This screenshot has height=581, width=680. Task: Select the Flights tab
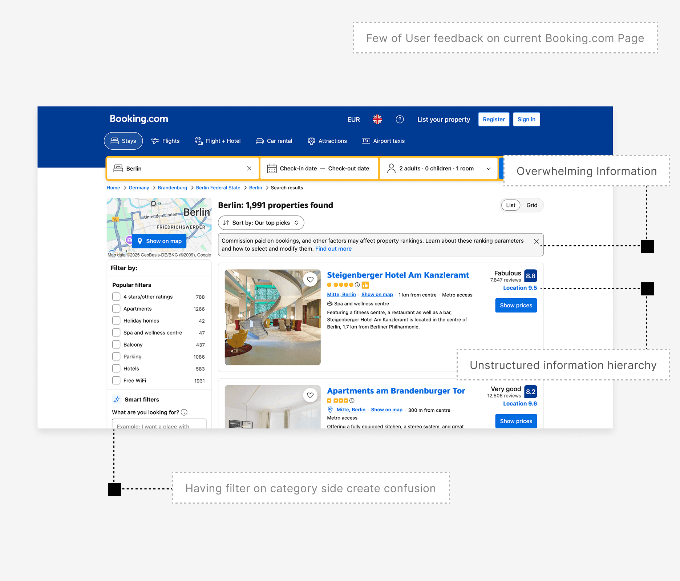[165, 141]
